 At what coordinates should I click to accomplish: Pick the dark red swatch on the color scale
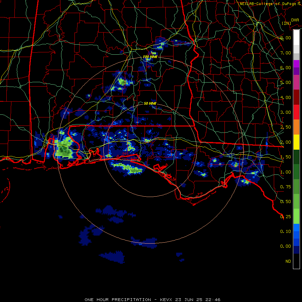tap(296, 97)
